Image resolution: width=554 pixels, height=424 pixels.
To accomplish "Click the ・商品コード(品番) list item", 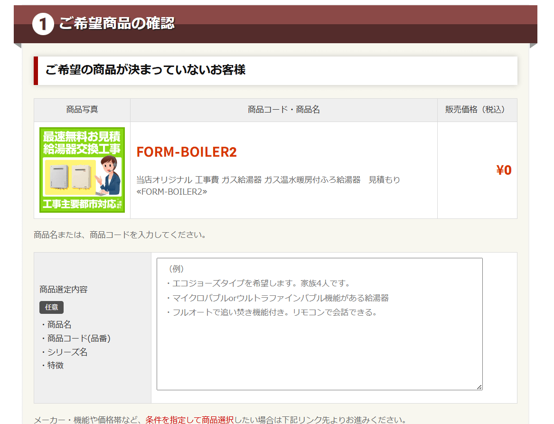I will [75, 339].
